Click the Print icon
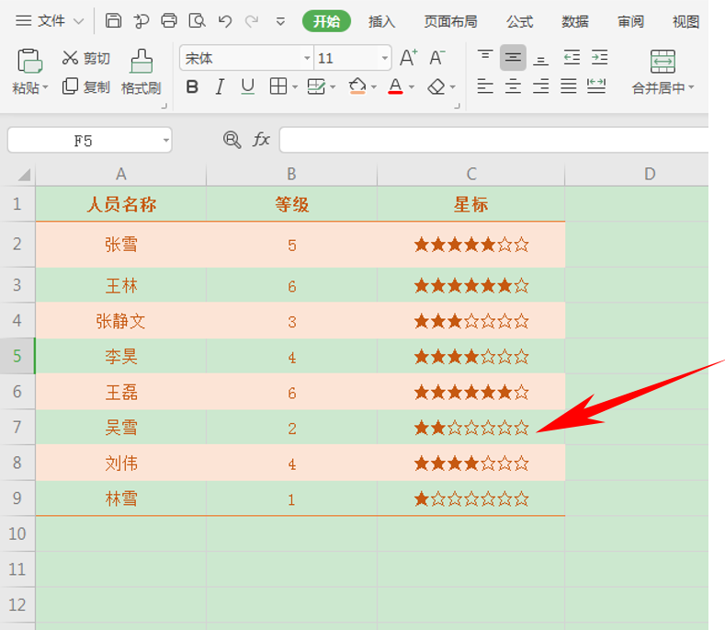The width and height of the screenshot is (725, 630). (169, 21)
